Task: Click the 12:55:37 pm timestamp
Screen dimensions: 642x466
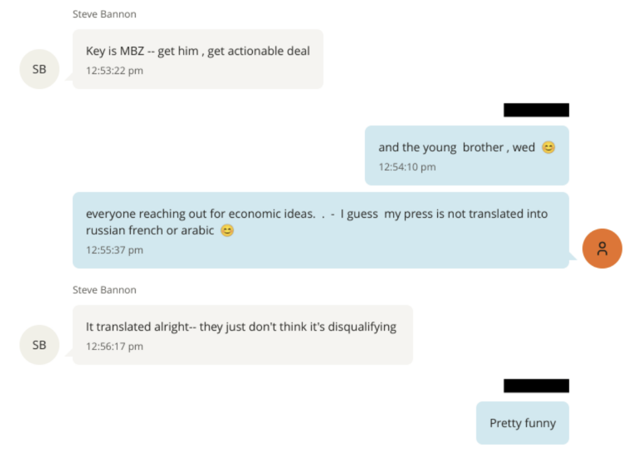Action: point(114,250)
